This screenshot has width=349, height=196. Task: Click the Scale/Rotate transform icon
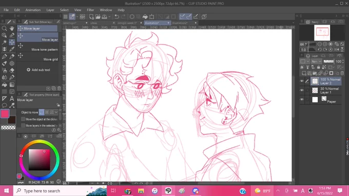(x=152, y=17)
